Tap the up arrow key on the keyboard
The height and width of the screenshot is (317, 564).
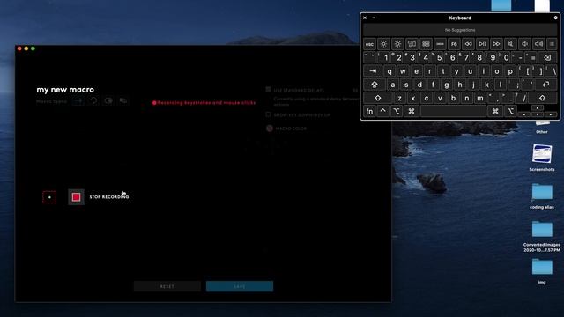538,107
